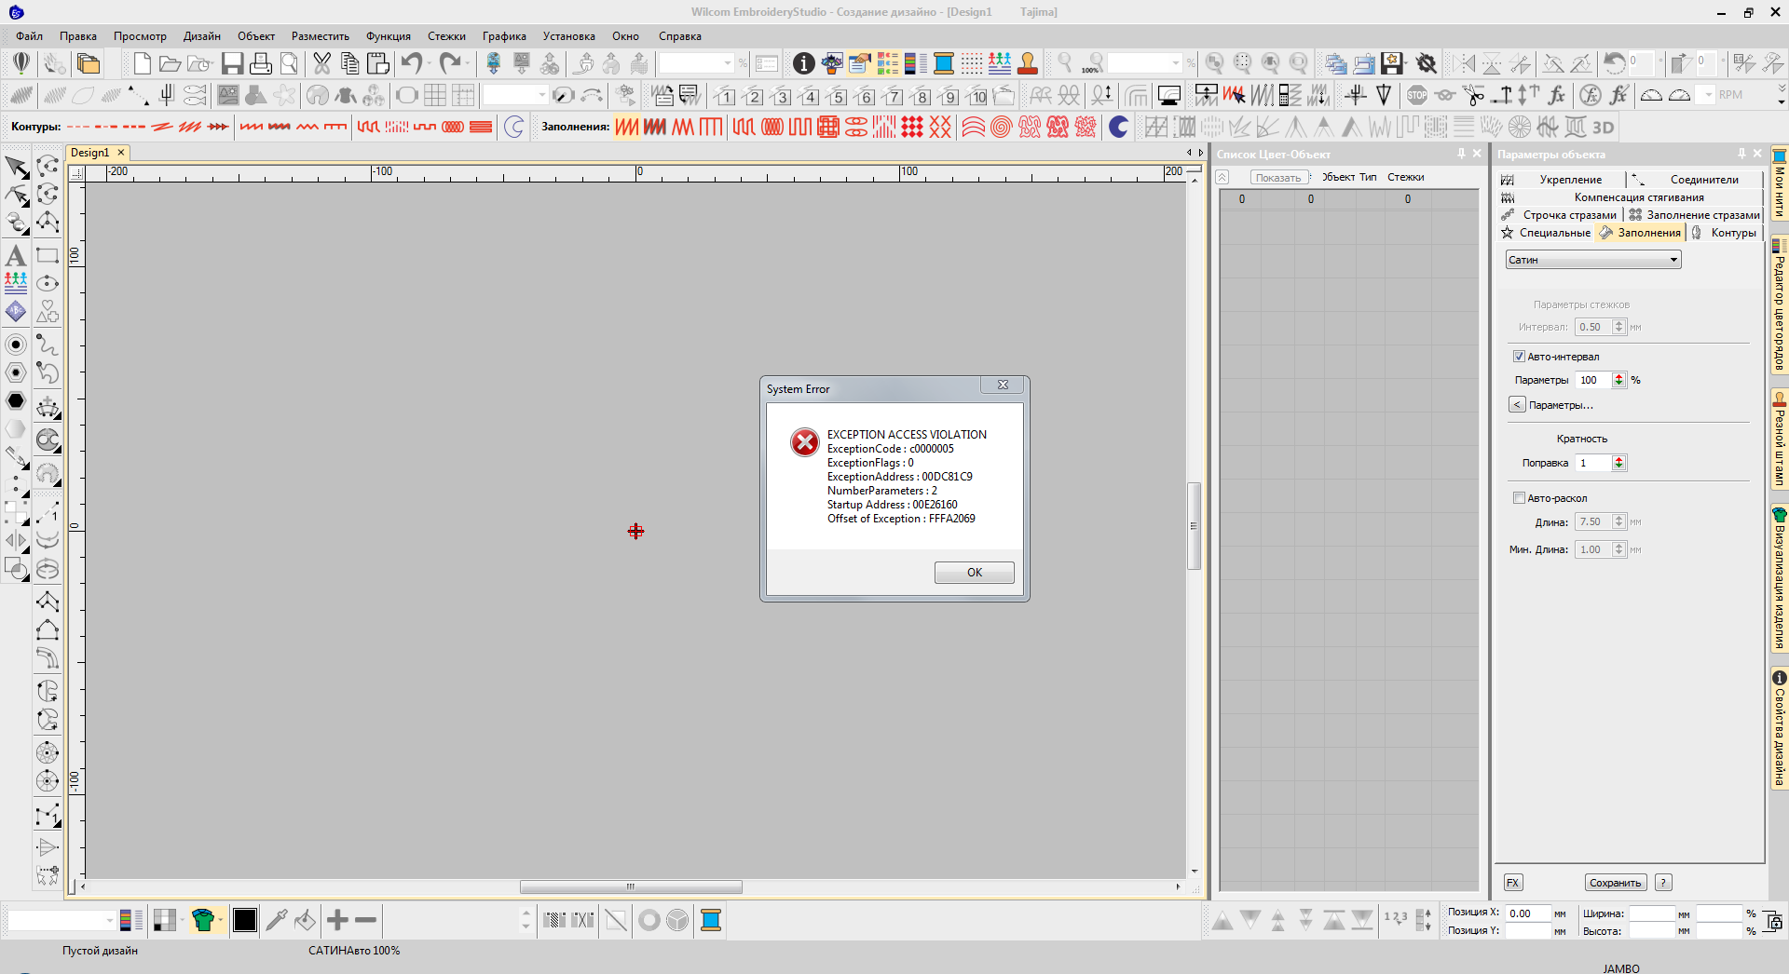Click the Позиция X input field
This screenshot has width=1789, height=974.
click(1527, 913)
